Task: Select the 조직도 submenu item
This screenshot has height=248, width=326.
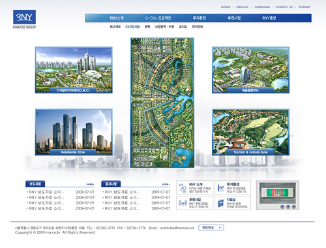Action: tap(183, 27)
